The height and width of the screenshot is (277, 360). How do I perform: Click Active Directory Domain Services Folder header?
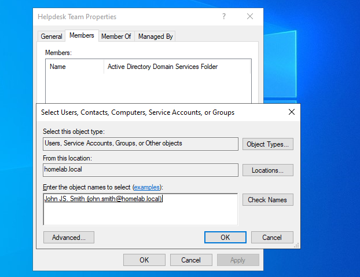point(177,67)
